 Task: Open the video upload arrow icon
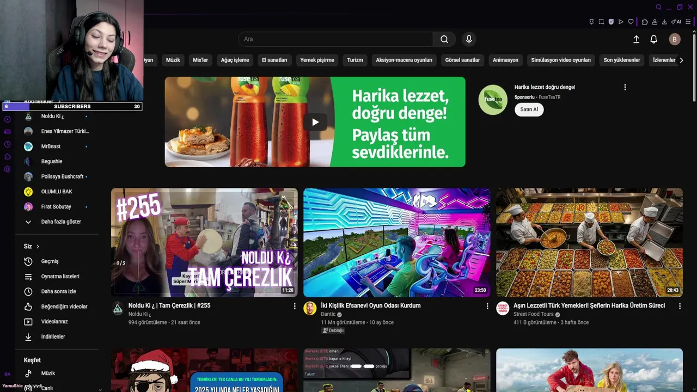point(636,39)
